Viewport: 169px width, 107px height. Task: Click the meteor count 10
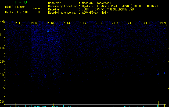point(39,12)
